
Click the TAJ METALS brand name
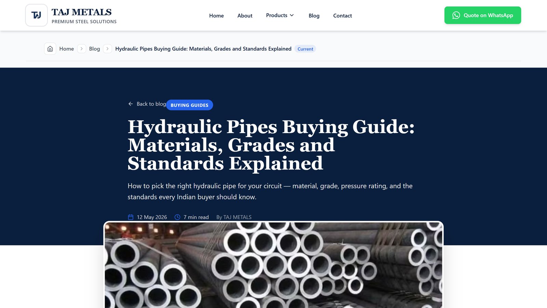coord(81,12)
